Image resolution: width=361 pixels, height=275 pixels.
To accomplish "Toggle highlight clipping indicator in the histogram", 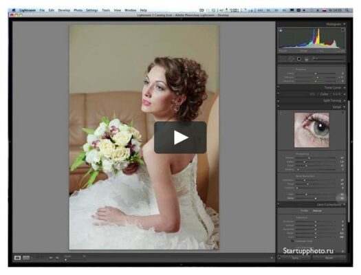I will 343,30.
